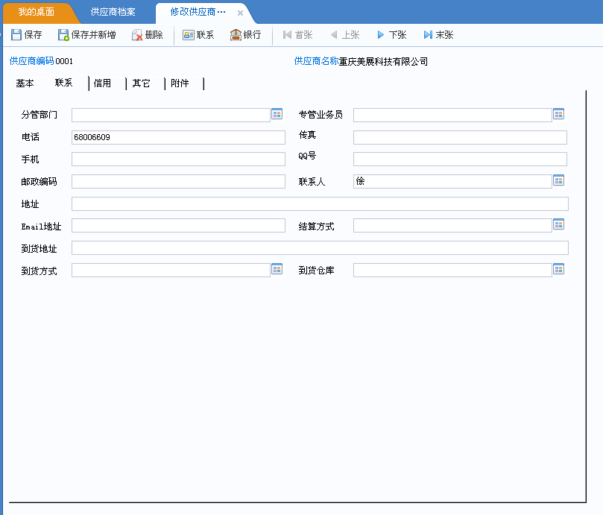
Task: Open the Contact (联系) toolbar icon
Action: pyautogui.click(x=189, y=35)
